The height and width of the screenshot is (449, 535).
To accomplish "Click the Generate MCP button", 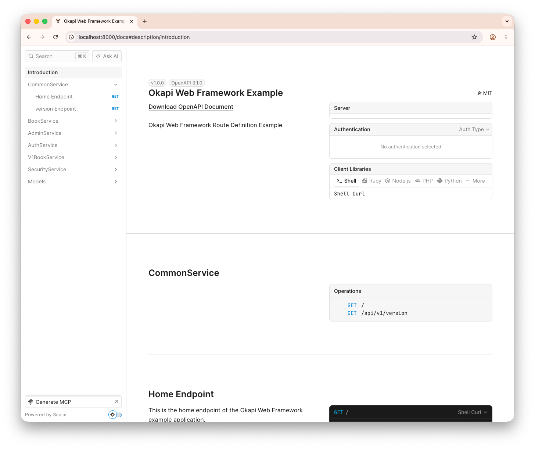I will point(73,402).
